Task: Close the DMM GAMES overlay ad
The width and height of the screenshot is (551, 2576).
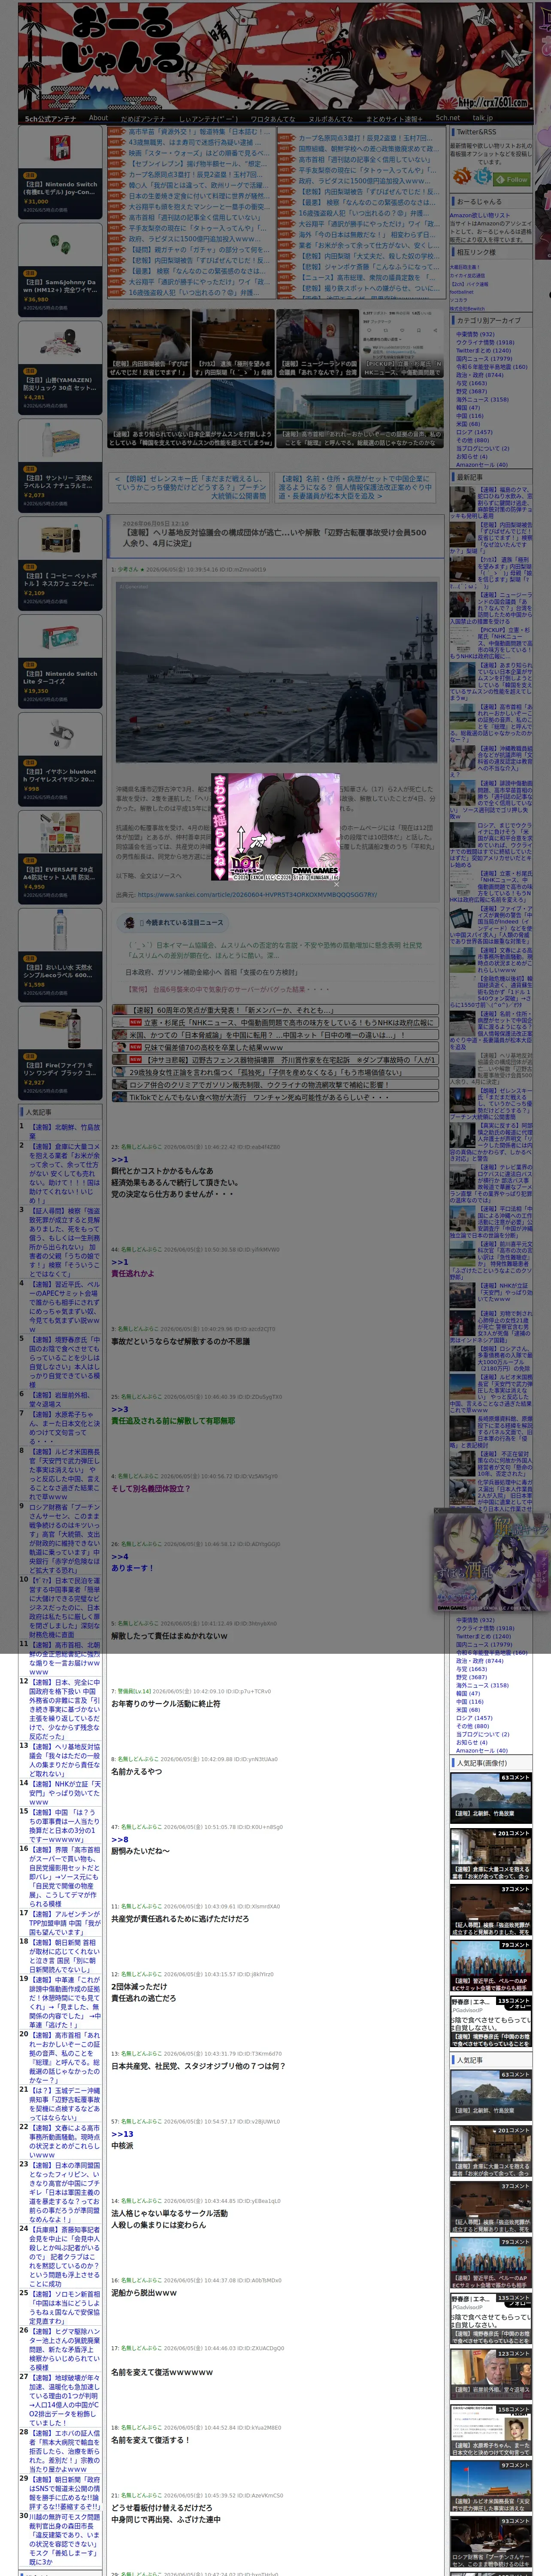Action: (336, 883)
